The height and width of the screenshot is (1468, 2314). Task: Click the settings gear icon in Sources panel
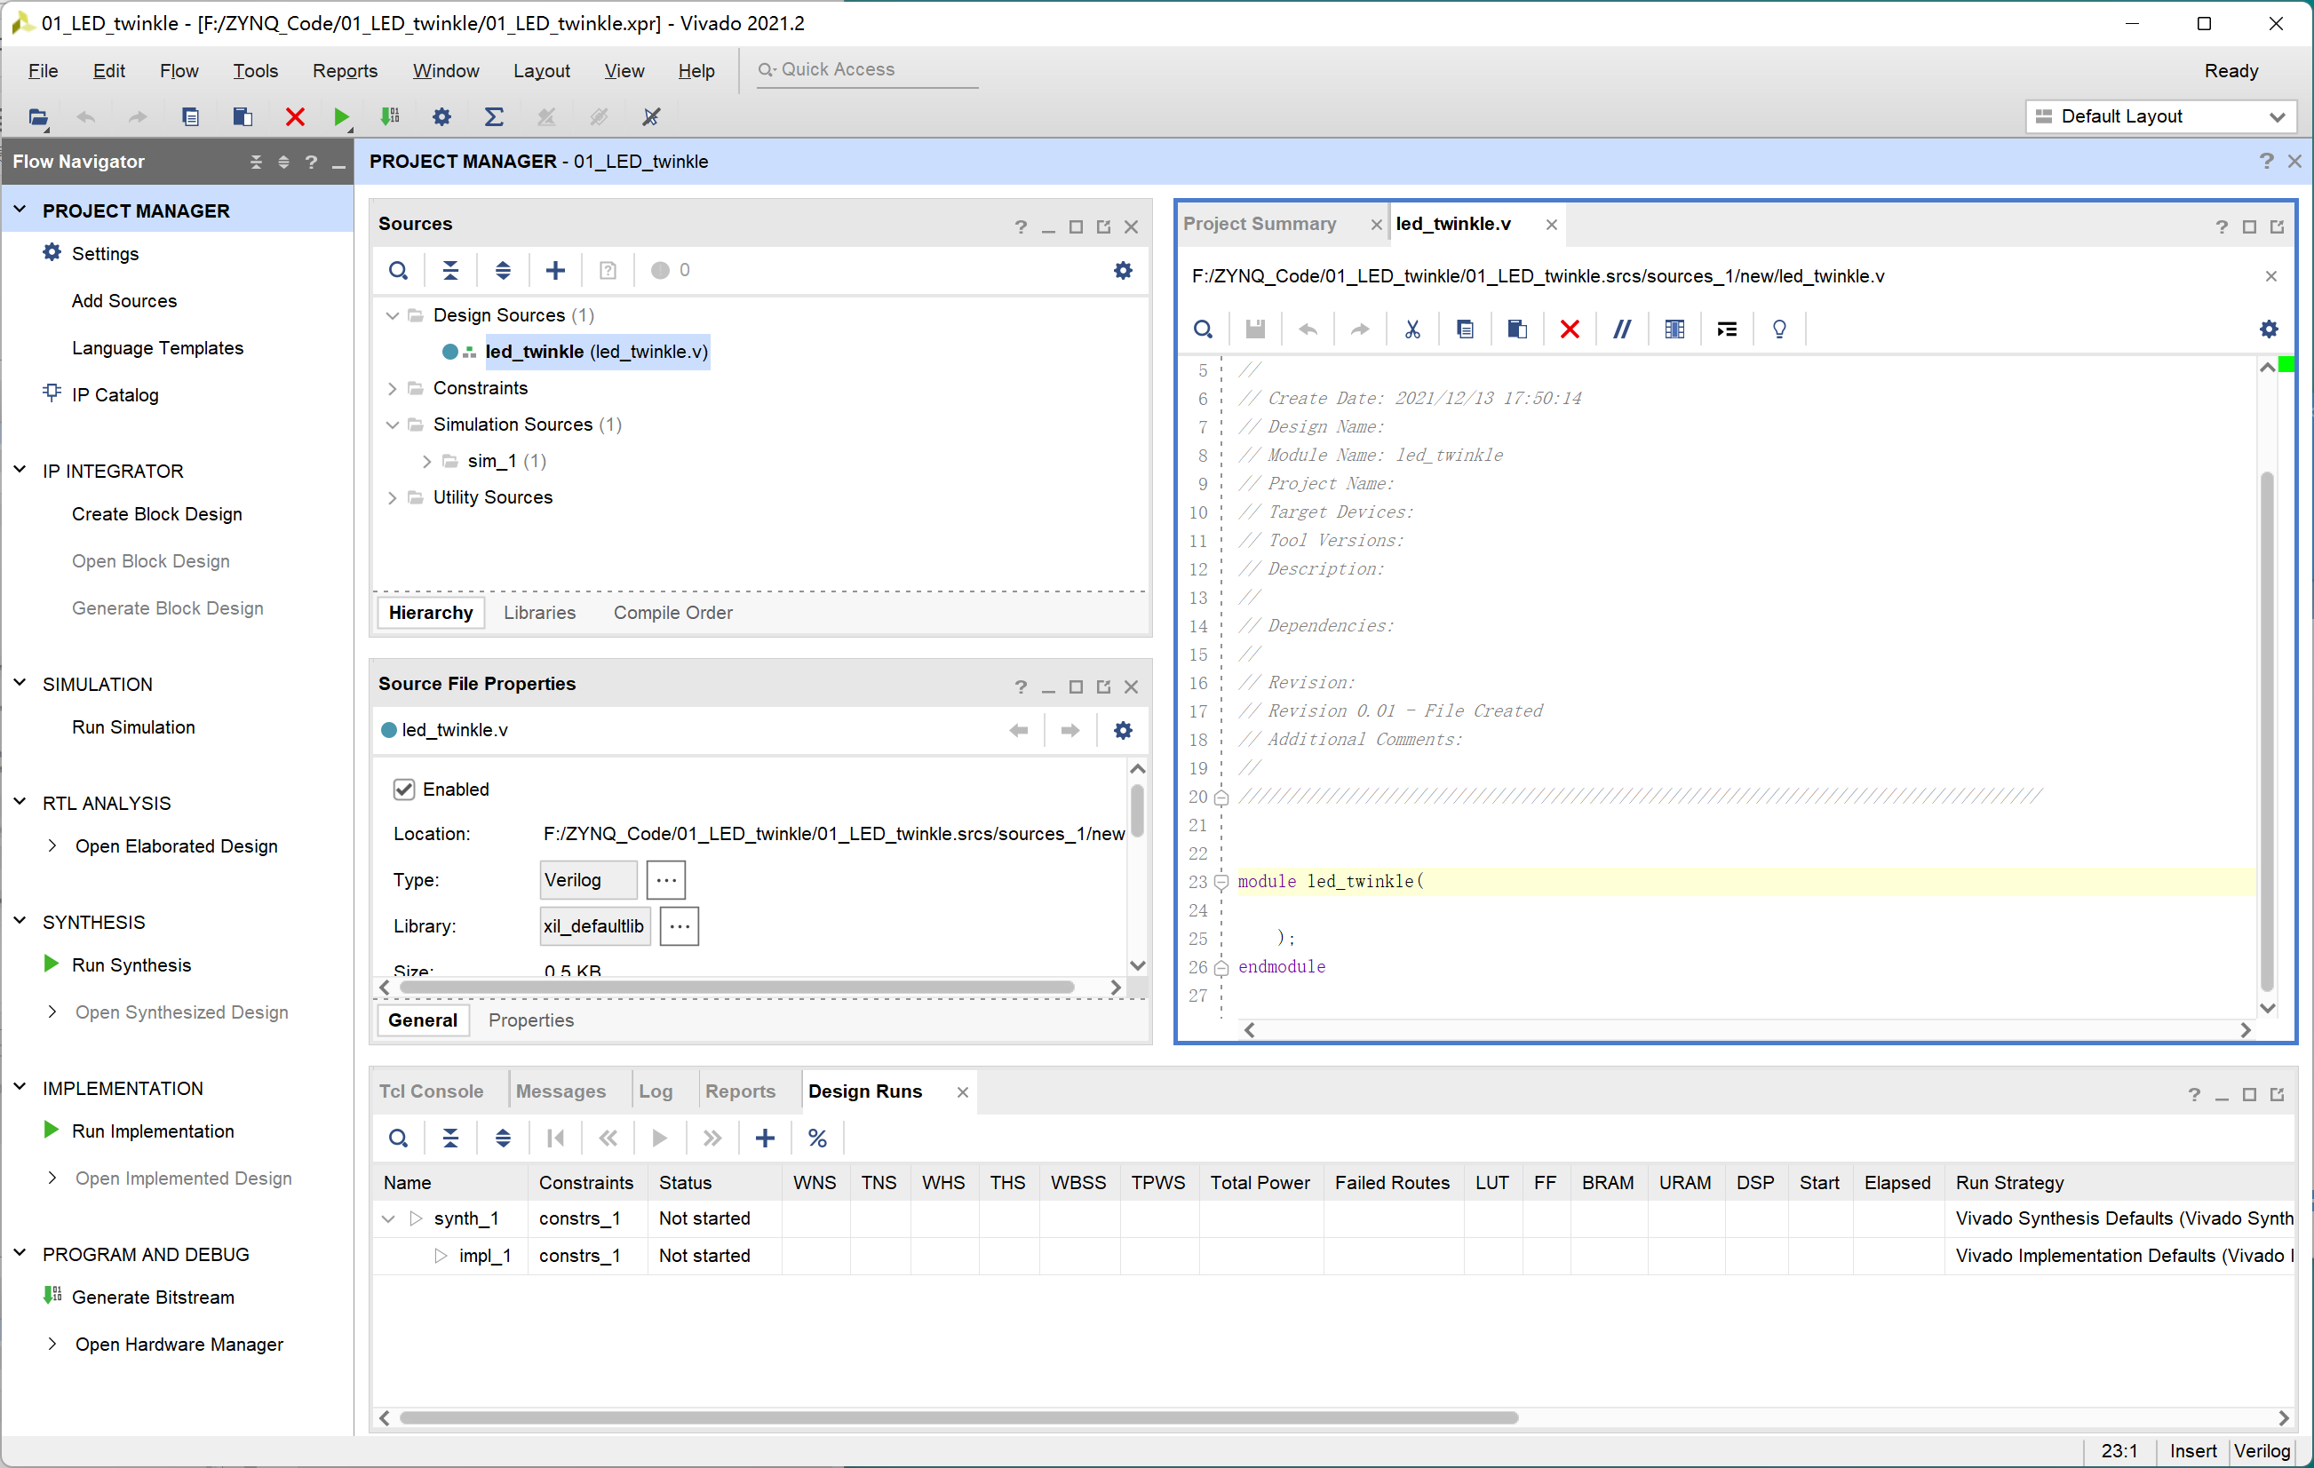click(x=1122, y=270)
